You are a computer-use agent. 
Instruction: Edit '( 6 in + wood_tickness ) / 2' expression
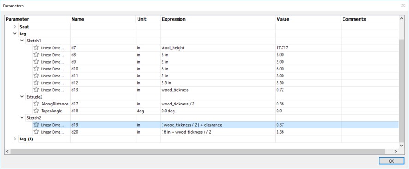point(218,132)
